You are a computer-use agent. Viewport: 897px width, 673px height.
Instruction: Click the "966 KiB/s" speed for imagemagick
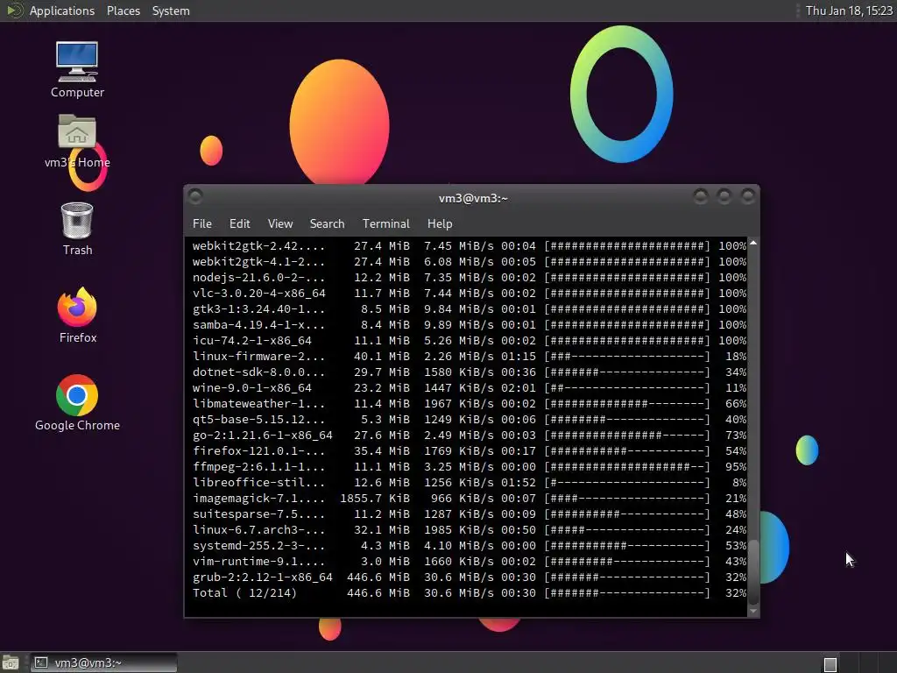pos(463,499)
